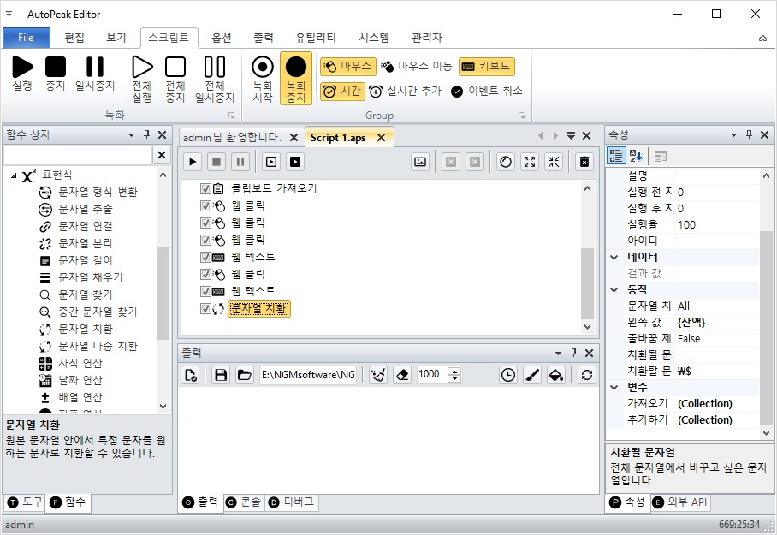
Task: Select 날짜 연산 function
Action: click(80, 380)
